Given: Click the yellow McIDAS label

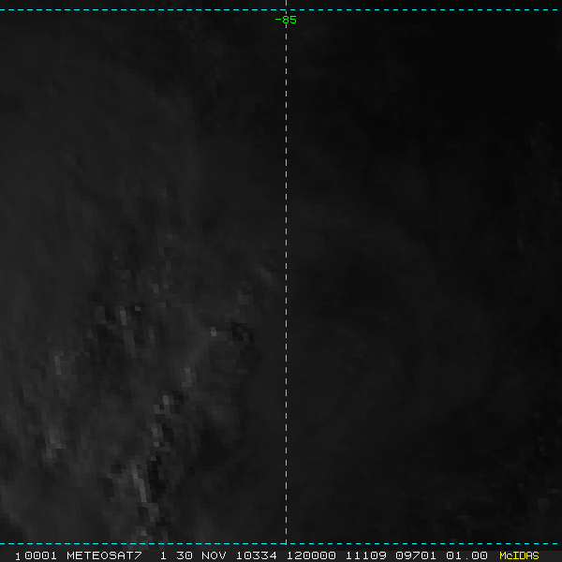Looking at the screenshot, I should (519, 555).
